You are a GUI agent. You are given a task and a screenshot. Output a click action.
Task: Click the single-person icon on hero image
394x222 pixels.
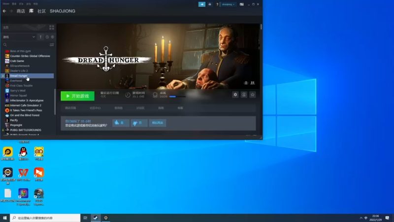point(246,83)
